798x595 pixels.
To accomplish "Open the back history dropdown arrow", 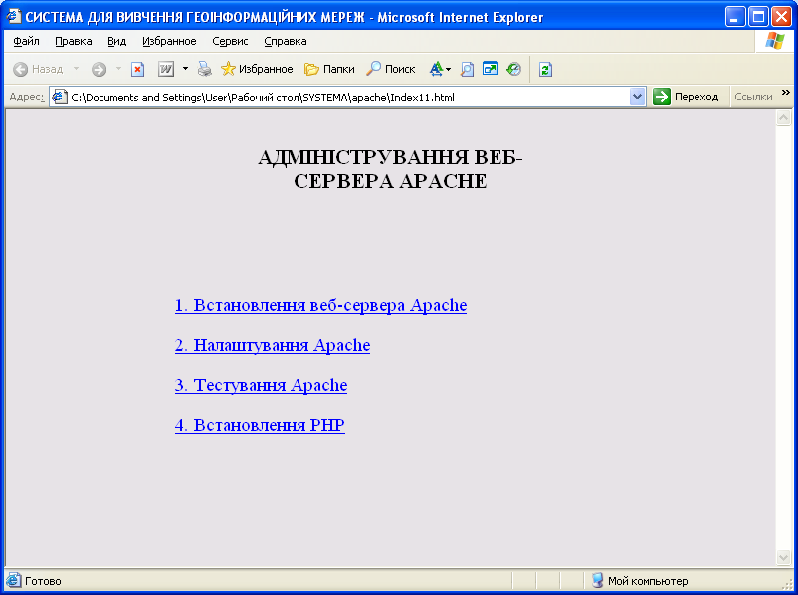I will click(x=76, y=69).
